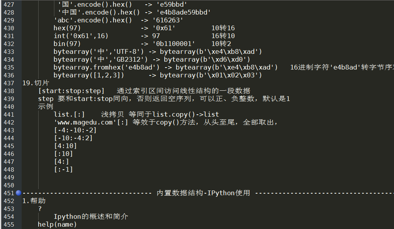The image size is (394, 229).
Task: Click the bytearray.fromhex('e4b8ad') expression
Action: [x=106, y=67]
